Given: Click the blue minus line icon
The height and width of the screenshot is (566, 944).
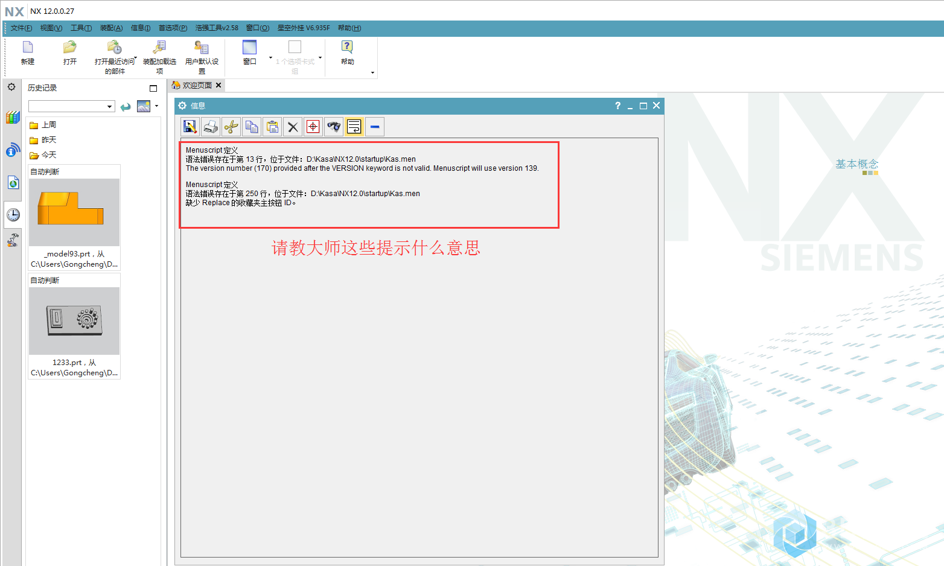Looking at the screenshot, I should [375, 127].
